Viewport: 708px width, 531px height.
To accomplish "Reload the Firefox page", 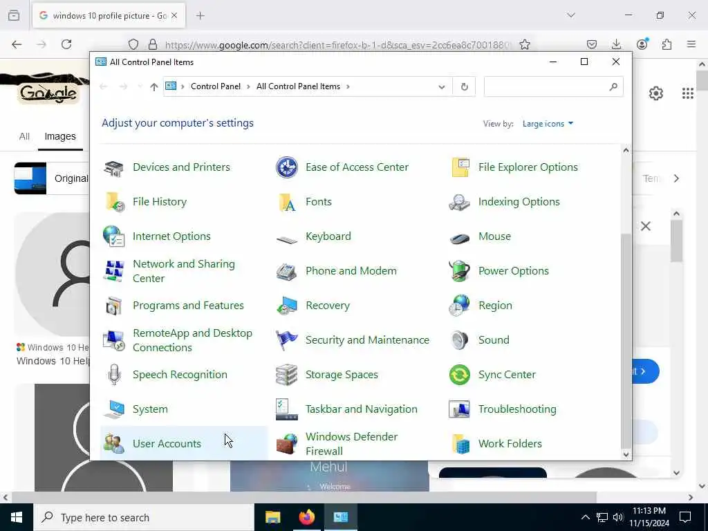I will point(66,44).
